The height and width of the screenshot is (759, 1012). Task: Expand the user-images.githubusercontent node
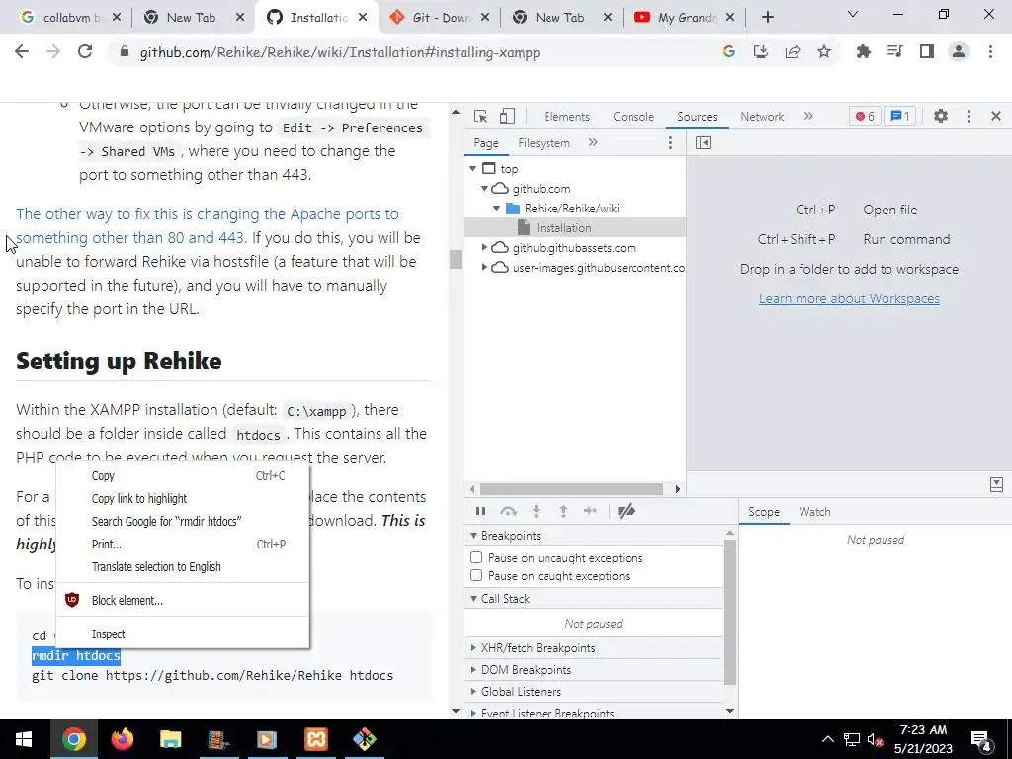484,267
